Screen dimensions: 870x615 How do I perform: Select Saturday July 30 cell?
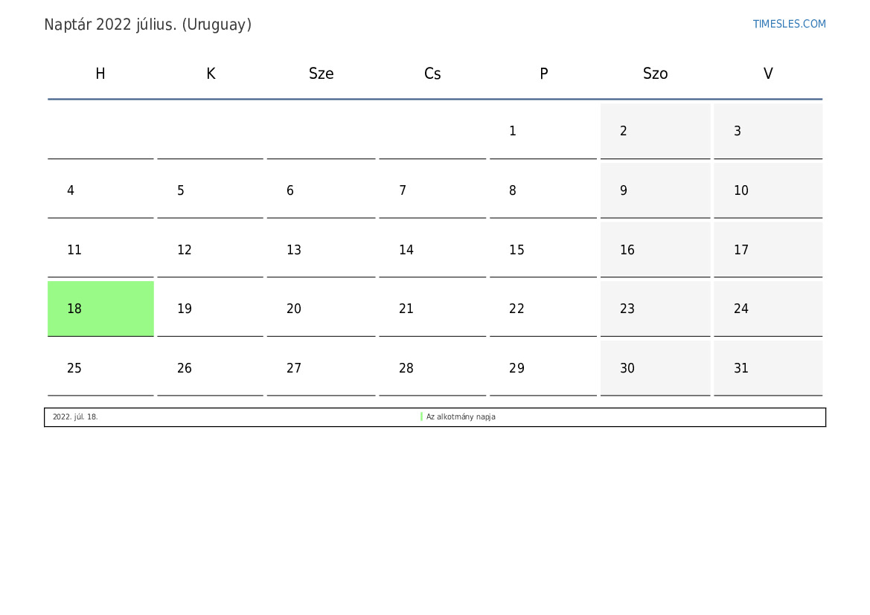(655, 367)
